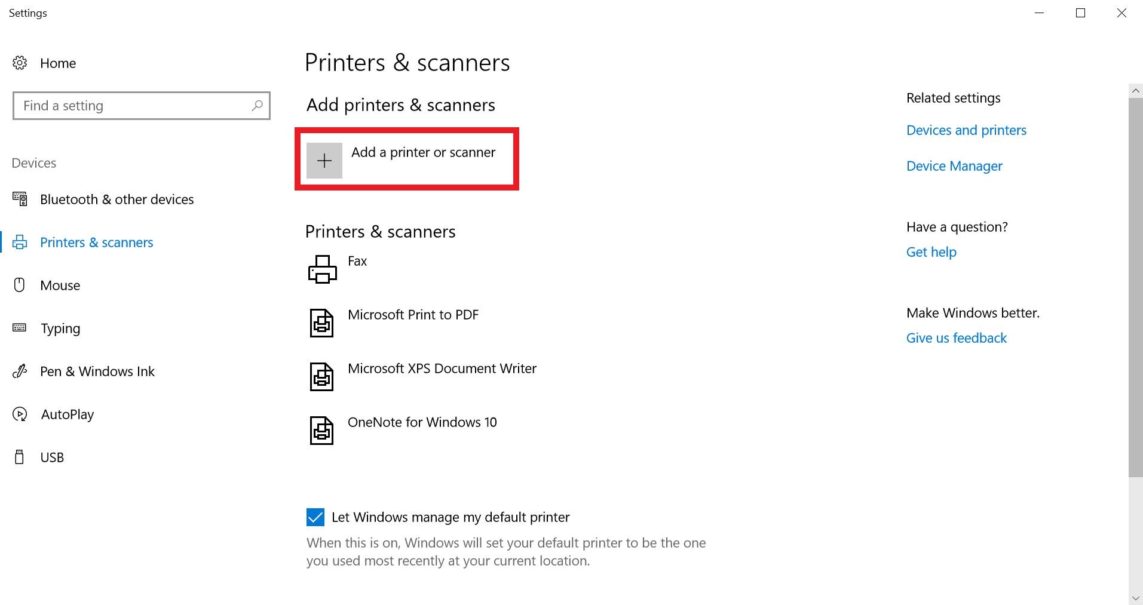Select Microsoft XPS Document Writer icon
This screenshot has width=1143, height=605.
click(x=321, y=376)
